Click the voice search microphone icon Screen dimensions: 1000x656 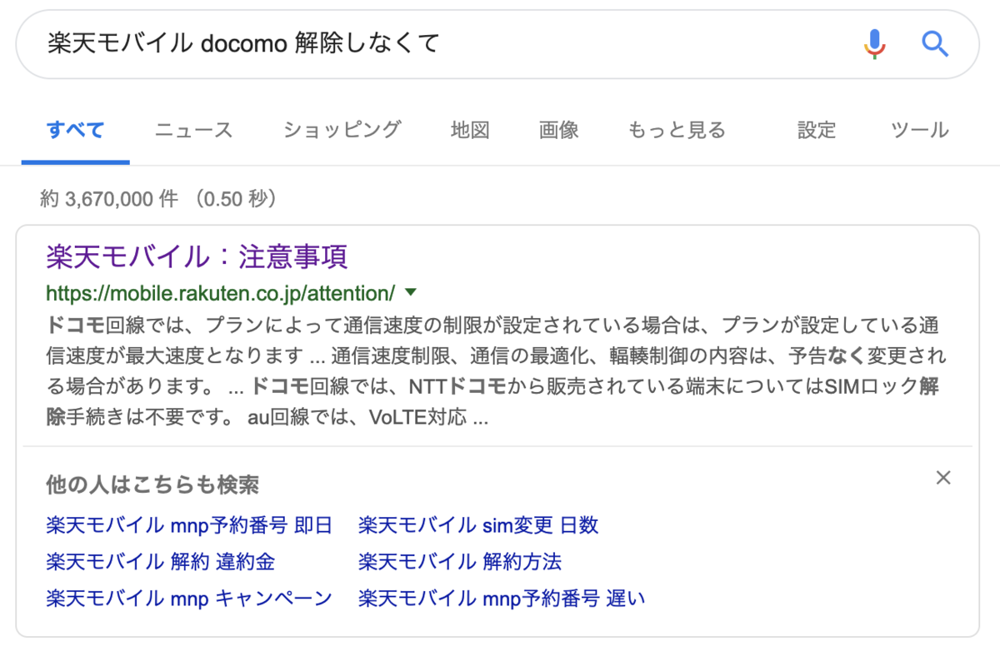pos(874,43)
